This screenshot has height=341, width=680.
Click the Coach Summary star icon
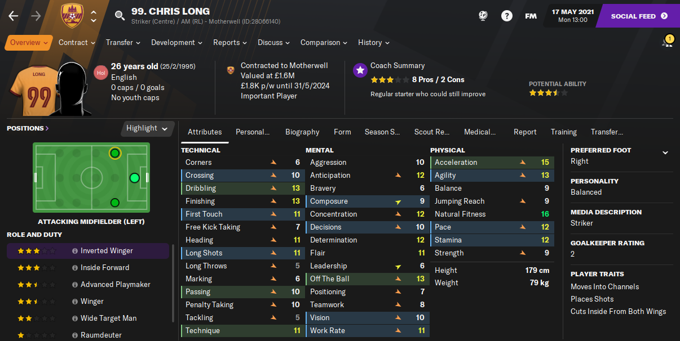point(360,70)
